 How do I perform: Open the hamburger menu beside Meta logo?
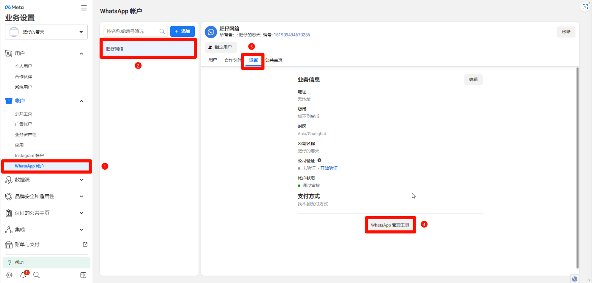click(84, 8)
